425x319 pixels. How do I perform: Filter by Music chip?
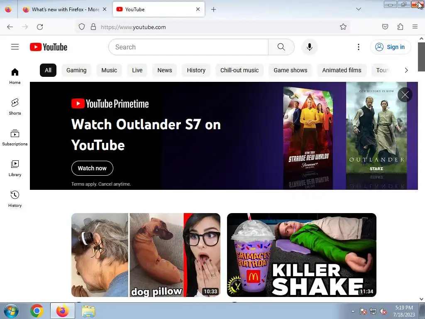[x=109, y=70]
